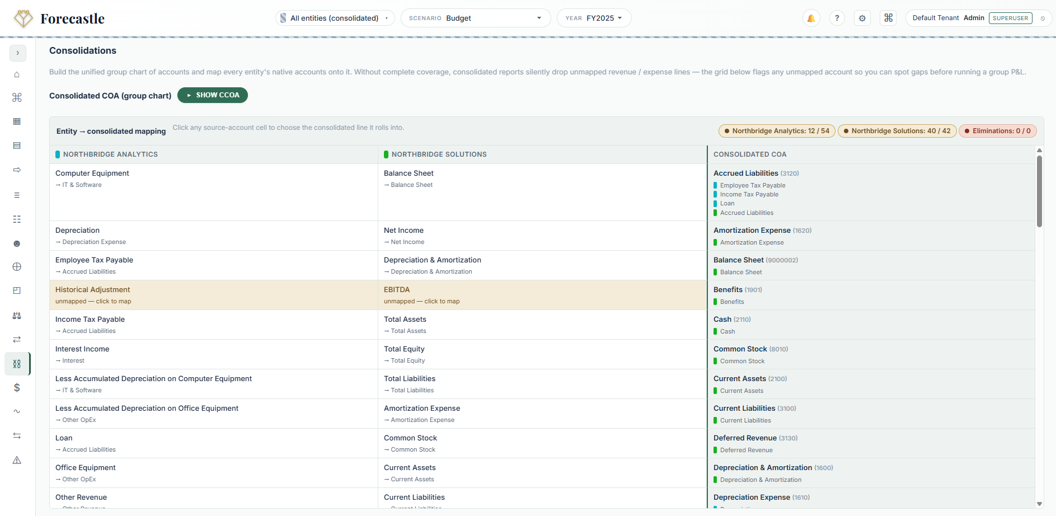The width and height of the screenshot is (1056, 516).
Task: Open the command palette icon in header
Action: (x=888, y=18)
